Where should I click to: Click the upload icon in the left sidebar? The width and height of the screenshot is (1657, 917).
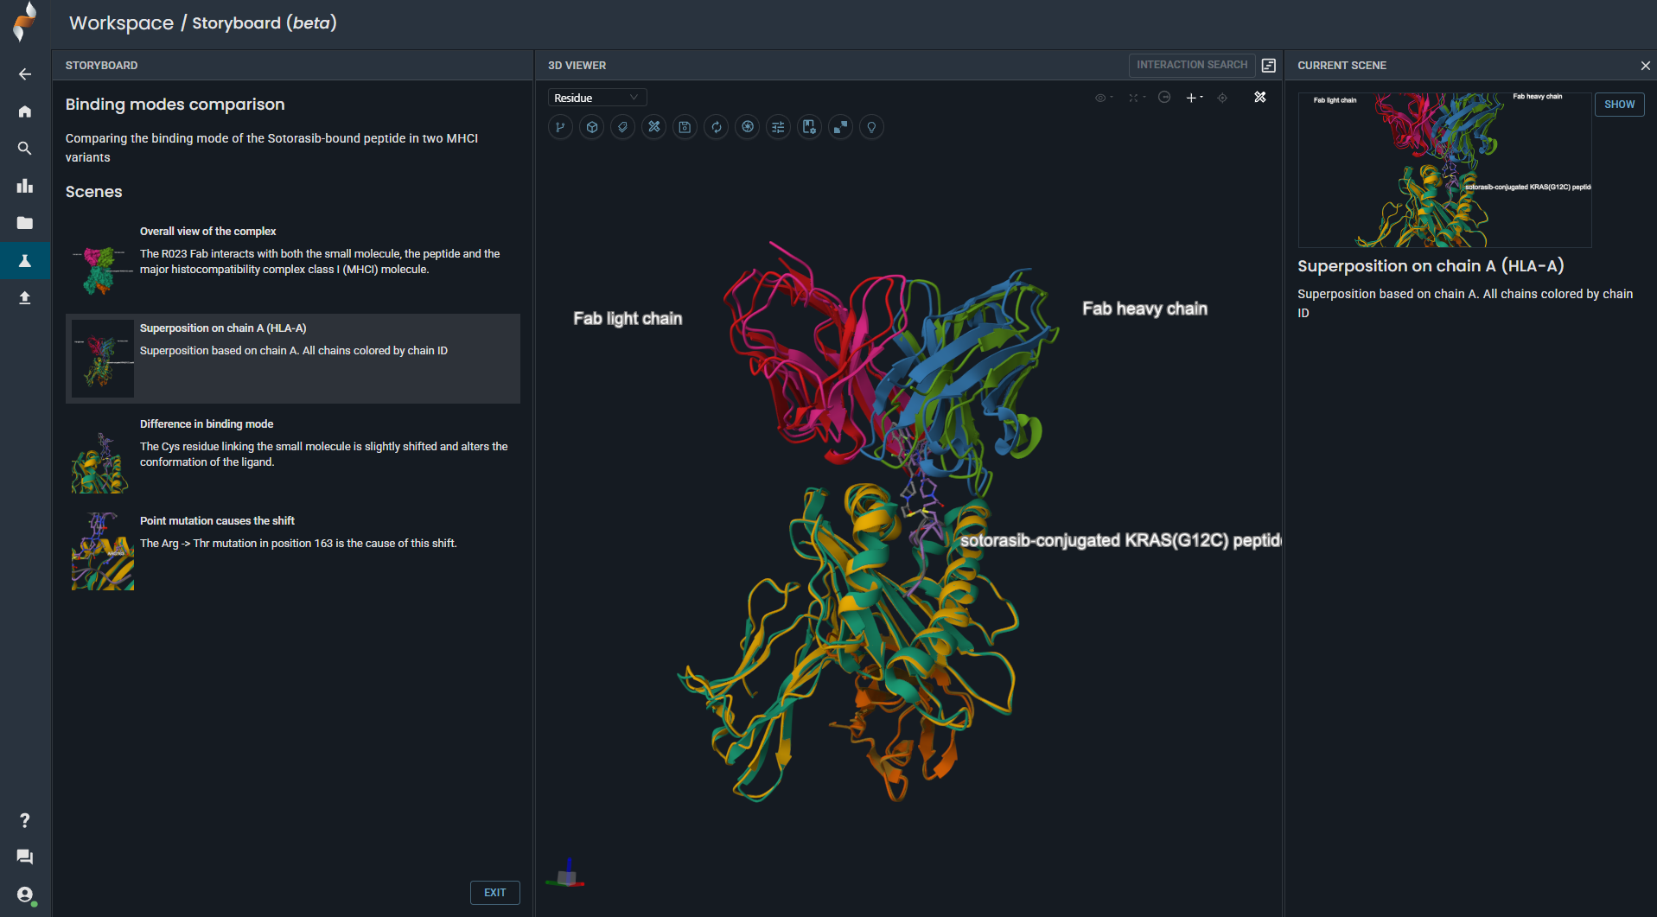tap(24, 297)
